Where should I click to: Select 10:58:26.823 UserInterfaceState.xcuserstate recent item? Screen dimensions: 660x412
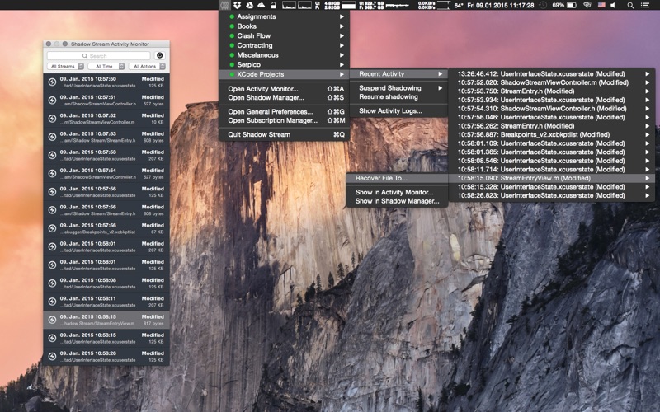(x=552, y=195)
